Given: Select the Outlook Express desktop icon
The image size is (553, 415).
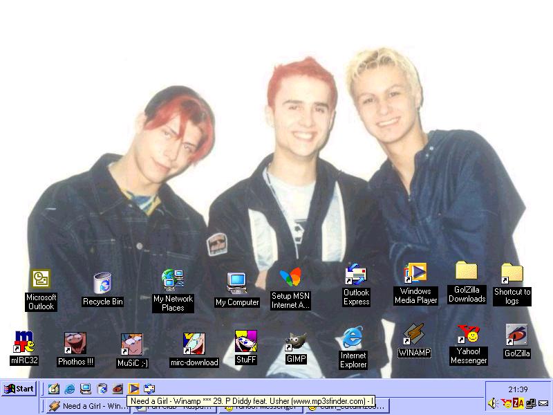Looking at the screenshot, I should 356,275.
